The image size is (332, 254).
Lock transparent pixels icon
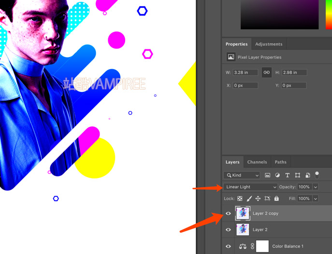pyautogui.click(x=240, y=198)
